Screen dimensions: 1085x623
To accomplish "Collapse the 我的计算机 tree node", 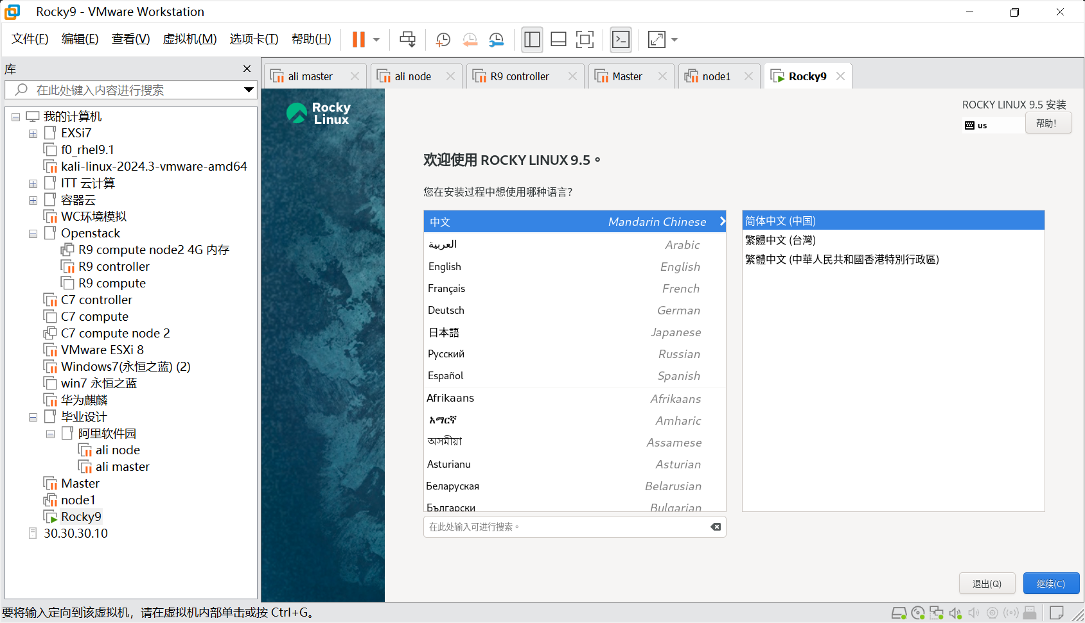I will (x=15, y=117).
